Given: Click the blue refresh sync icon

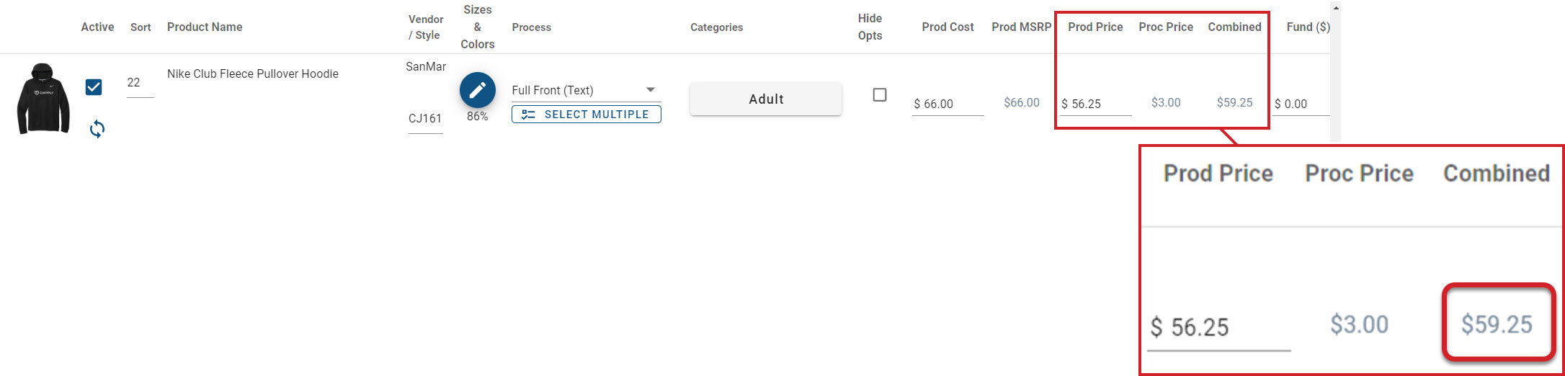Looking at the screenshot, I should (97, 129).
